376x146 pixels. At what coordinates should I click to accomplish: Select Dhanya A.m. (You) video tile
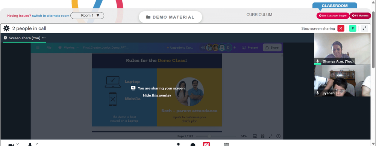(342, 49)
